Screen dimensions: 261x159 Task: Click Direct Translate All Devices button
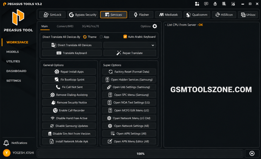pos(72,45)
